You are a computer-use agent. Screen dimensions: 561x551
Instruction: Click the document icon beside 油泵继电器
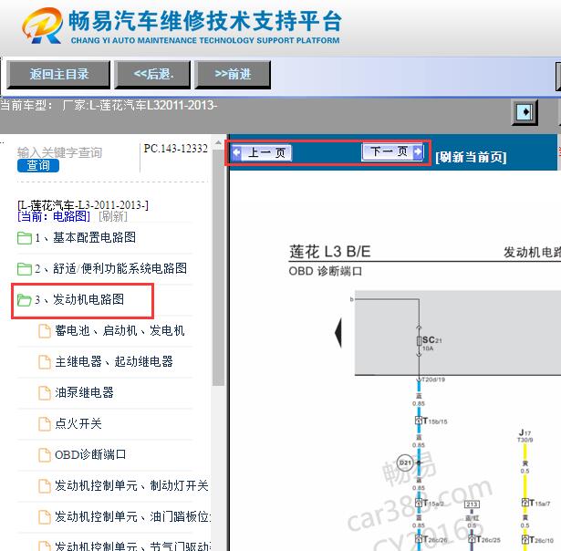45,393
